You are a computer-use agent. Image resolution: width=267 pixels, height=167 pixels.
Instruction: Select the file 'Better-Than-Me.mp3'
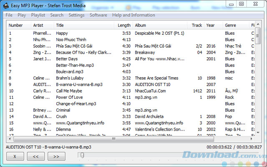[75, 65]
